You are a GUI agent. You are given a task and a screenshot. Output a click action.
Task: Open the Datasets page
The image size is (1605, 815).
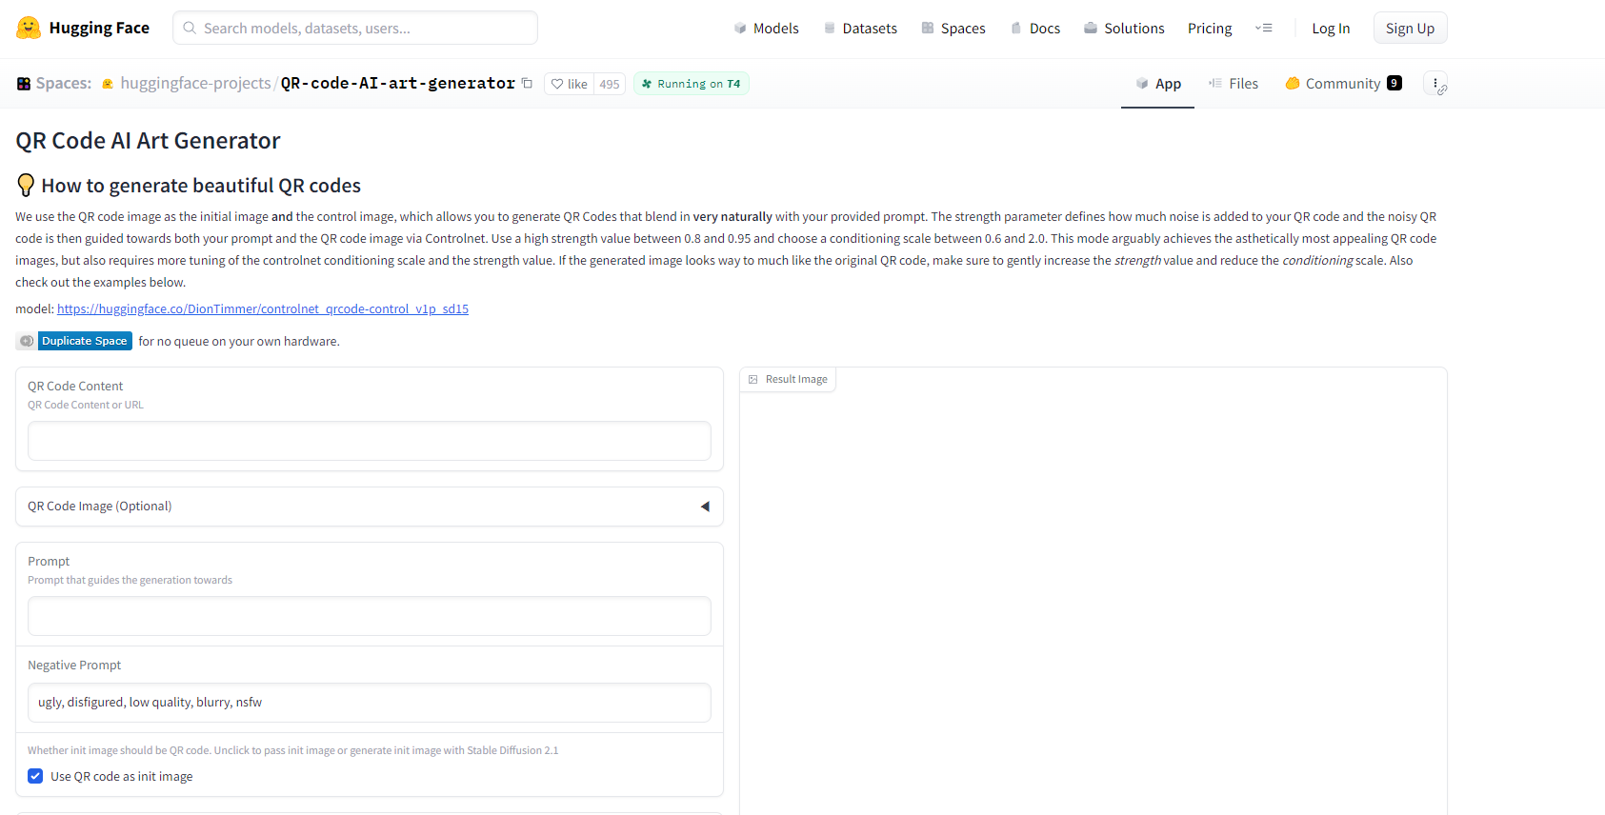click(861, 28)
